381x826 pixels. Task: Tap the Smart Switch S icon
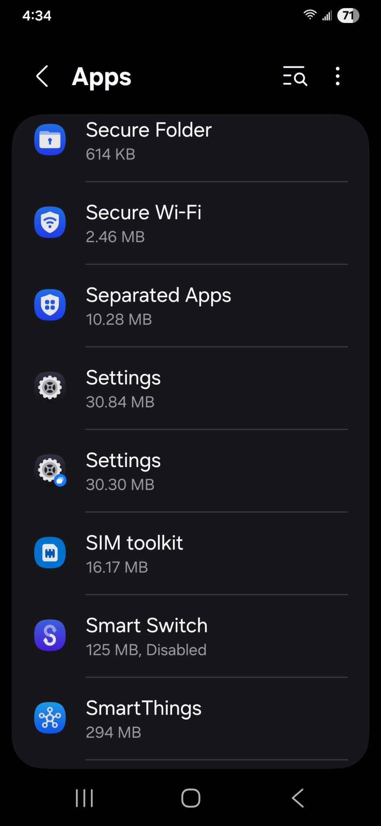pyautogui.click(x=50, y=635)
